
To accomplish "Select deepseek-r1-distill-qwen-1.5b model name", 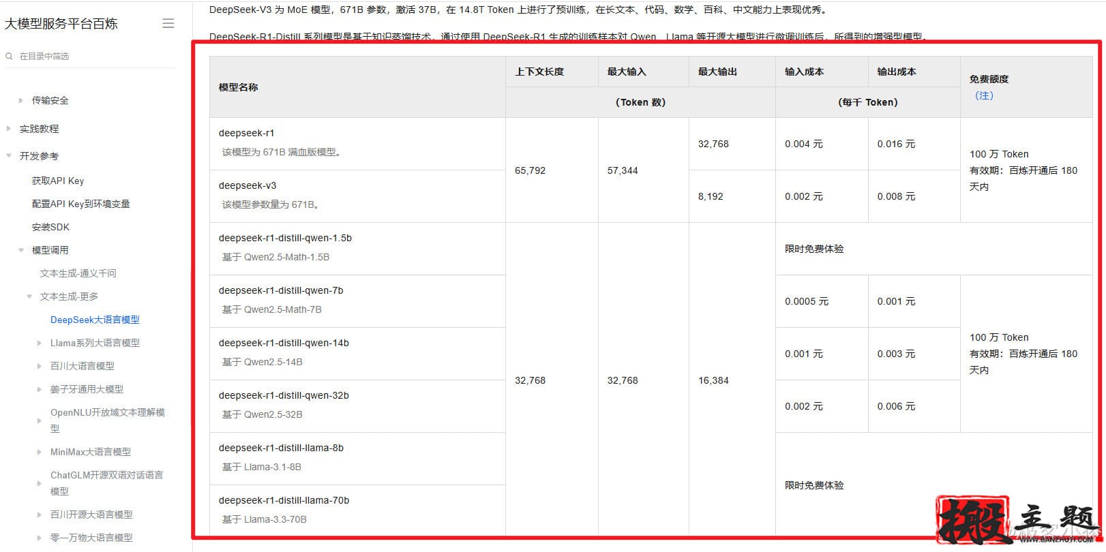I will [x=285, y=238].
